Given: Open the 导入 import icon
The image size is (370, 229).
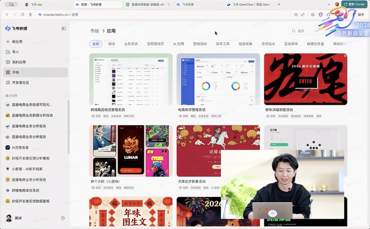Looking at the screenshot, I should pyautogui.click(x=8, y=52).
